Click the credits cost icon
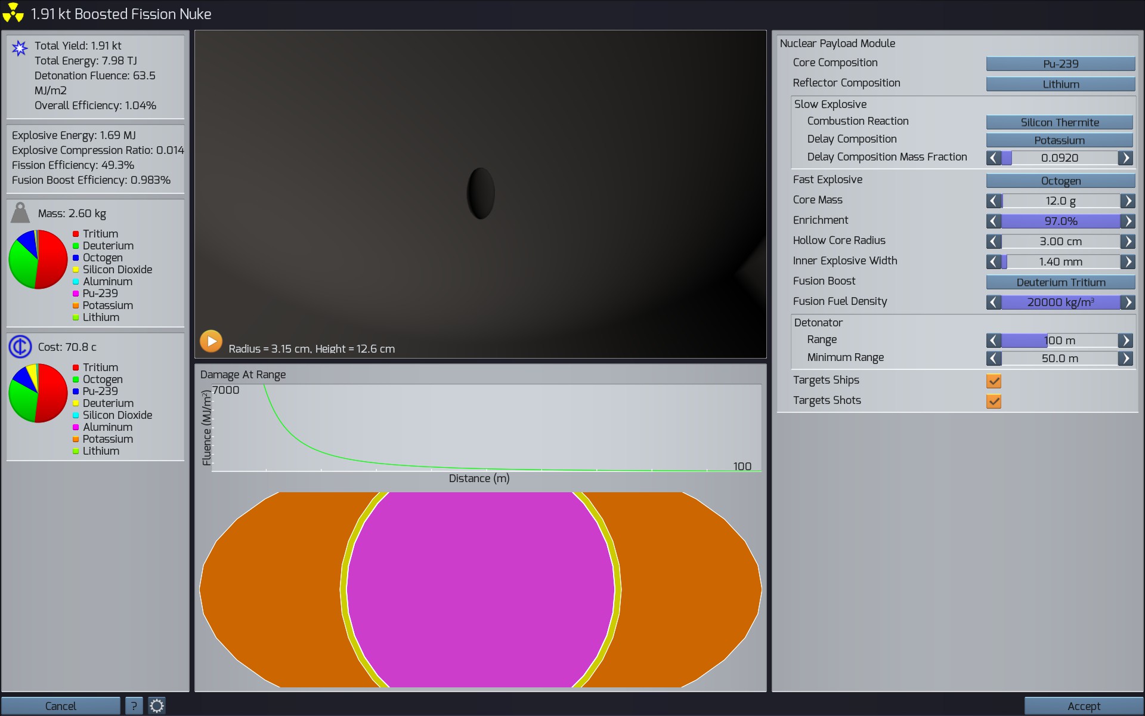 point(20,347)
